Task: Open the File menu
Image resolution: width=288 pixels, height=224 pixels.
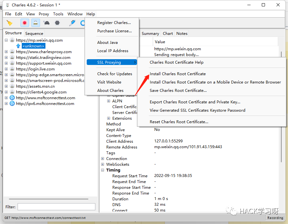Action: point(8,14)
